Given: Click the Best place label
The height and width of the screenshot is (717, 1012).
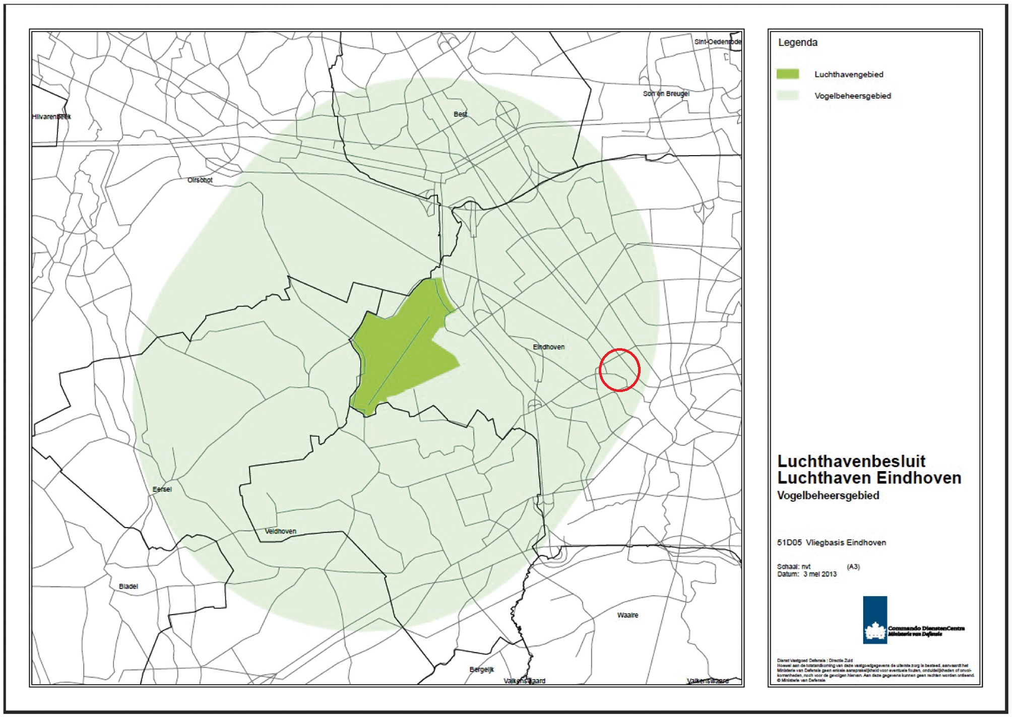Looking at the screenshot, I should [460, 114].
